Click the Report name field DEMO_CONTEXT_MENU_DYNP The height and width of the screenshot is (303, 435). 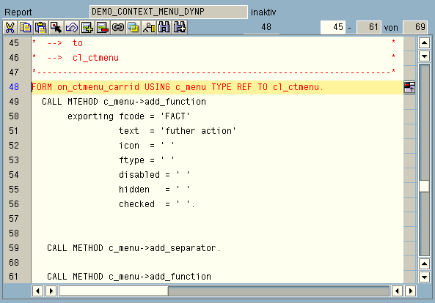(x=169, y=12)
